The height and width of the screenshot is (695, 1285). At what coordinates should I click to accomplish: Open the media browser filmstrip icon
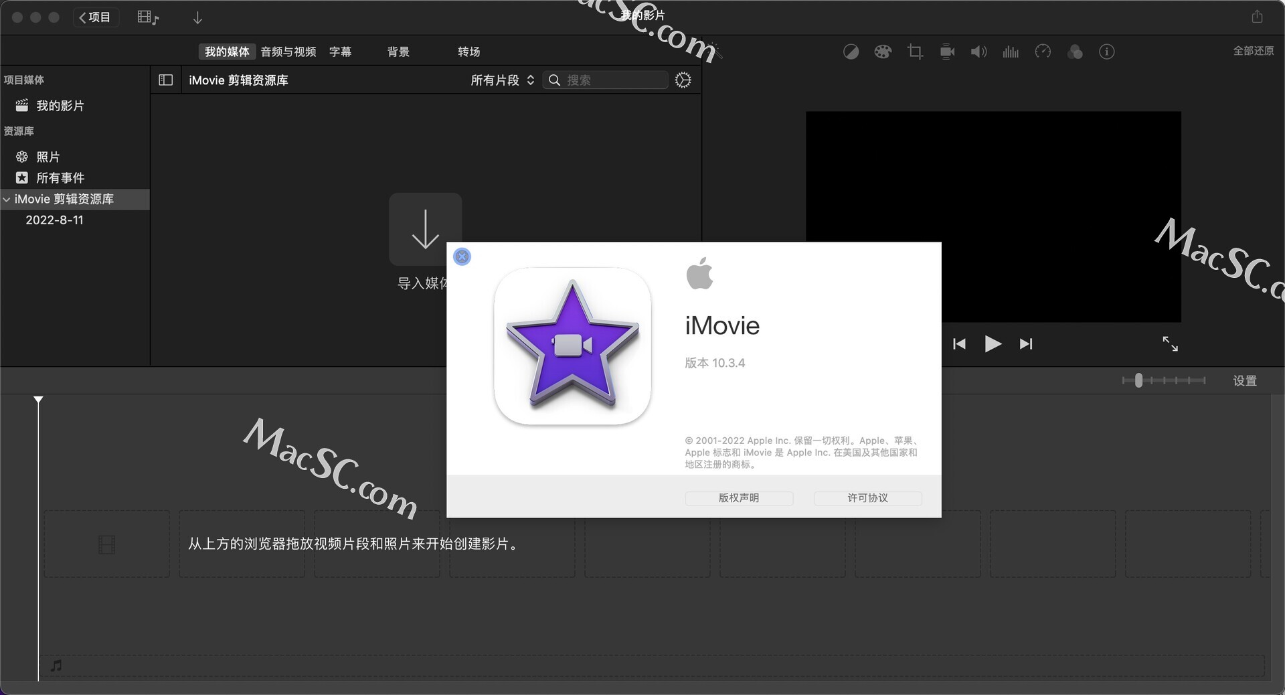pyautogui.click(x=148, y=17)
